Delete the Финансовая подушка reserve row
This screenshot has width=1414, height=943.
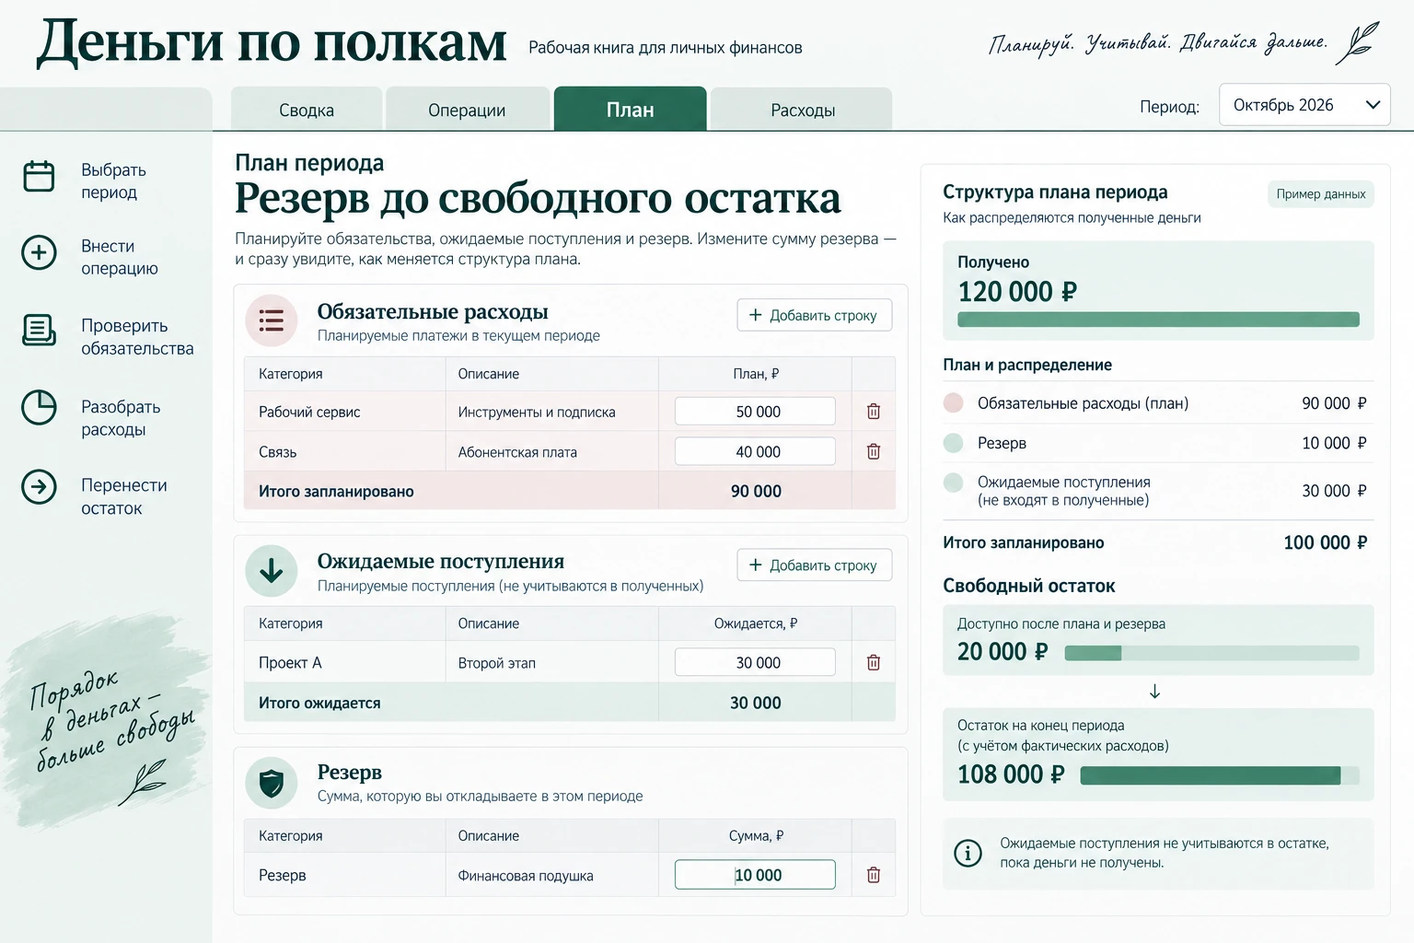click(x=874, y=875)
